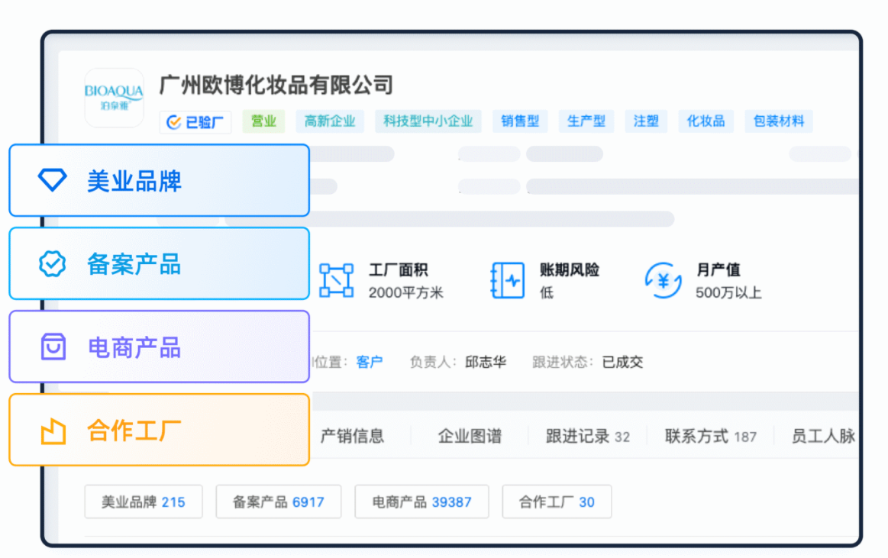Click the factory icon on 合作工厂 card

[x=53, y=431]
